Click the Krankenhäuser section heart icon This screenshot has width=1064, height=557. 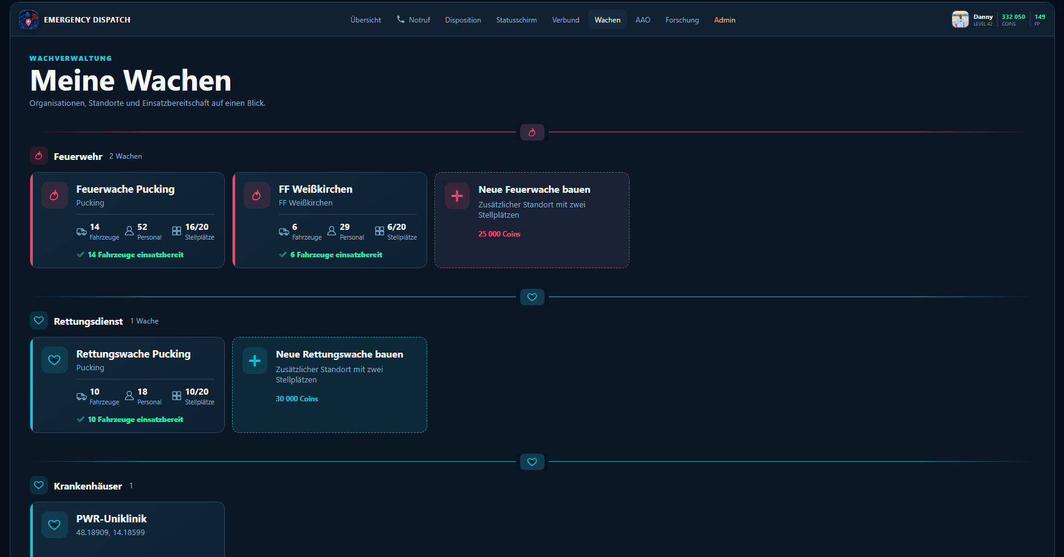tap(39, 485)
